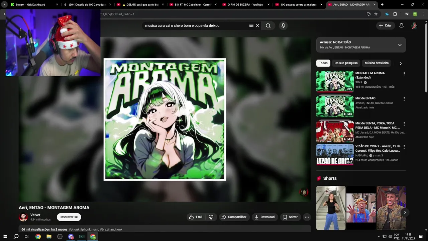Open the middle Short in Shorts row
Screen dimensions: 428x241
coord(361,208)
